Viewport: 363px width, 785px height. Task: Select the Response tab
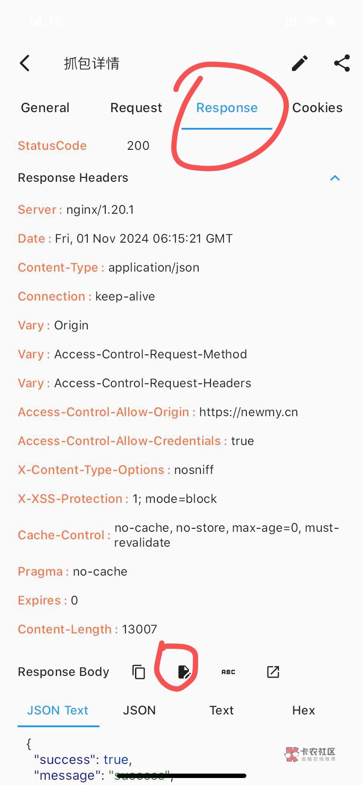tap(227, 108)
